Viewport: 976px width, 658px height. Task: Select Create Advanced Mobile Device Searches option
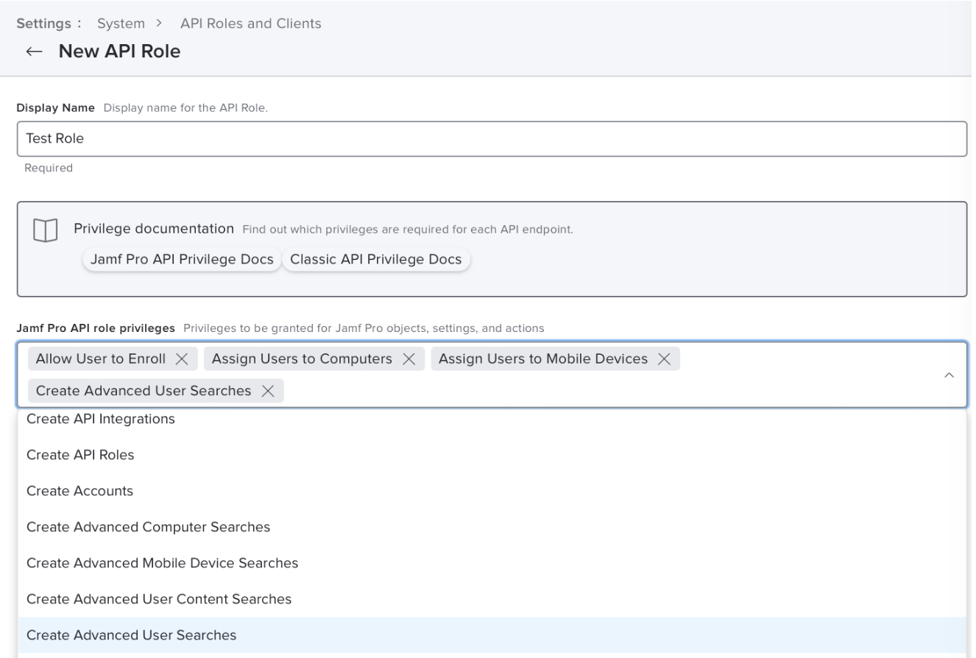point(492,563)
